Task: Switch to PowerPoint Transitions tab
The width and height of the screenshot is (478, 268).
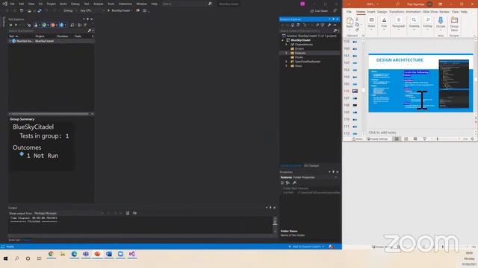Action: (x=397, y=12)
